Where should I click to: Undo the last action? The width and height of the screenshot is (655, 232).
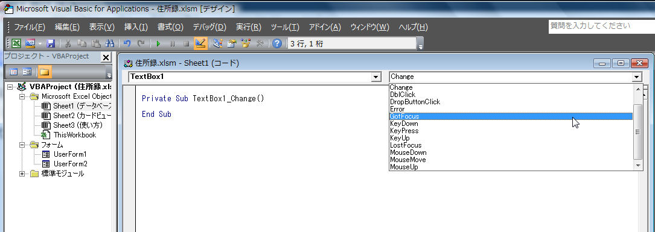[127, 43]
